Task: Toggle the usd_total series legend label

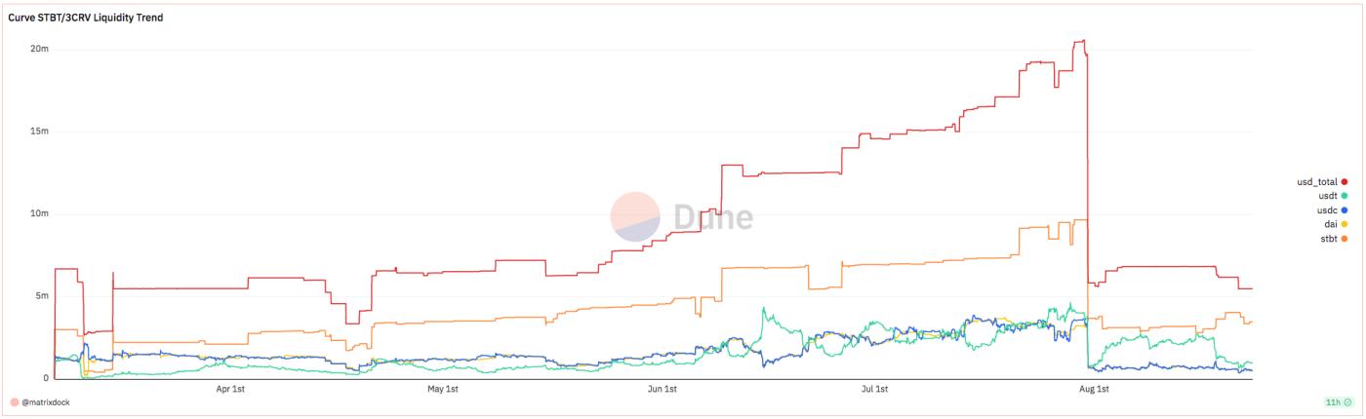Action: click(1317, 181)
